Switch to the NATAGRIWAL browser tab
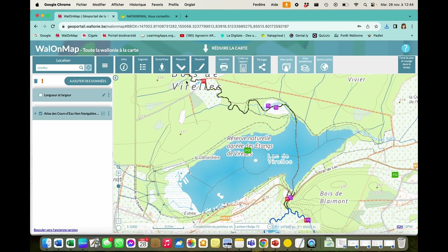Screen dimensions: 448x252 coord(149,16)
